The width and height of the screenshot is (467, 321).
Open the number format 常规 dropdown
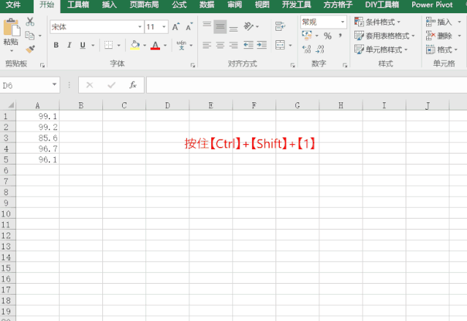coord(322,22)
